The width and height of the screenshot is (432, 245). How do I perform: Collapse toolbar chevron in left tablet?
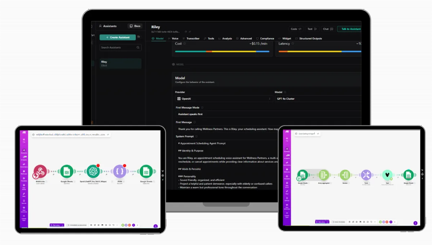click(x=137, y=225)
